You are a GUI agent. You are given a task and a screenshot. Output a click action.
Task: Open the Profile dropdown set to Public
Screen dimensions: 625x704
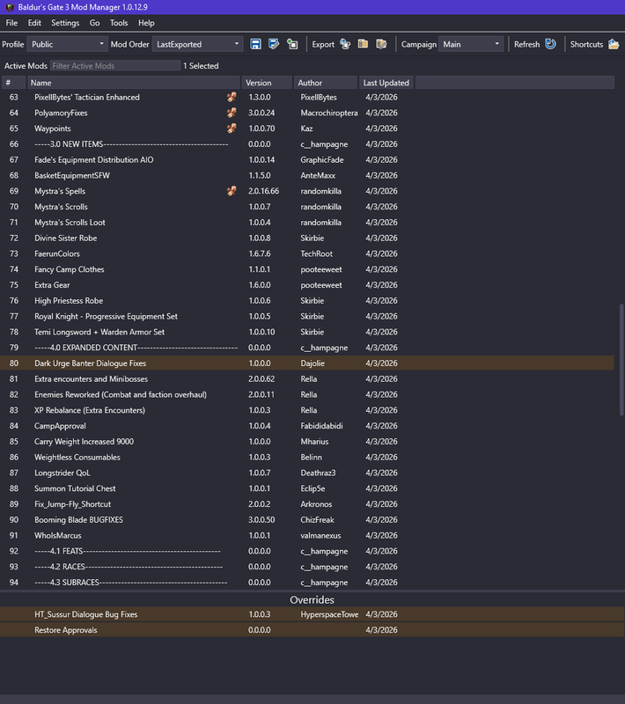point(67,44)
